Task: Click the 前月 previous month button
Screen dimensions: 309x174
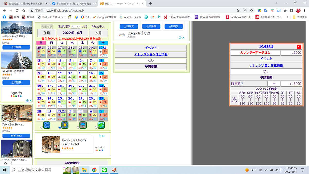Action: click(46, 33)
